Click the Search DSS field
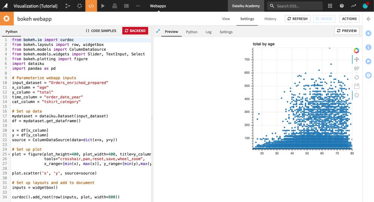Image resolution: width=374 pixels, height=202 pixels. point(295,6)
